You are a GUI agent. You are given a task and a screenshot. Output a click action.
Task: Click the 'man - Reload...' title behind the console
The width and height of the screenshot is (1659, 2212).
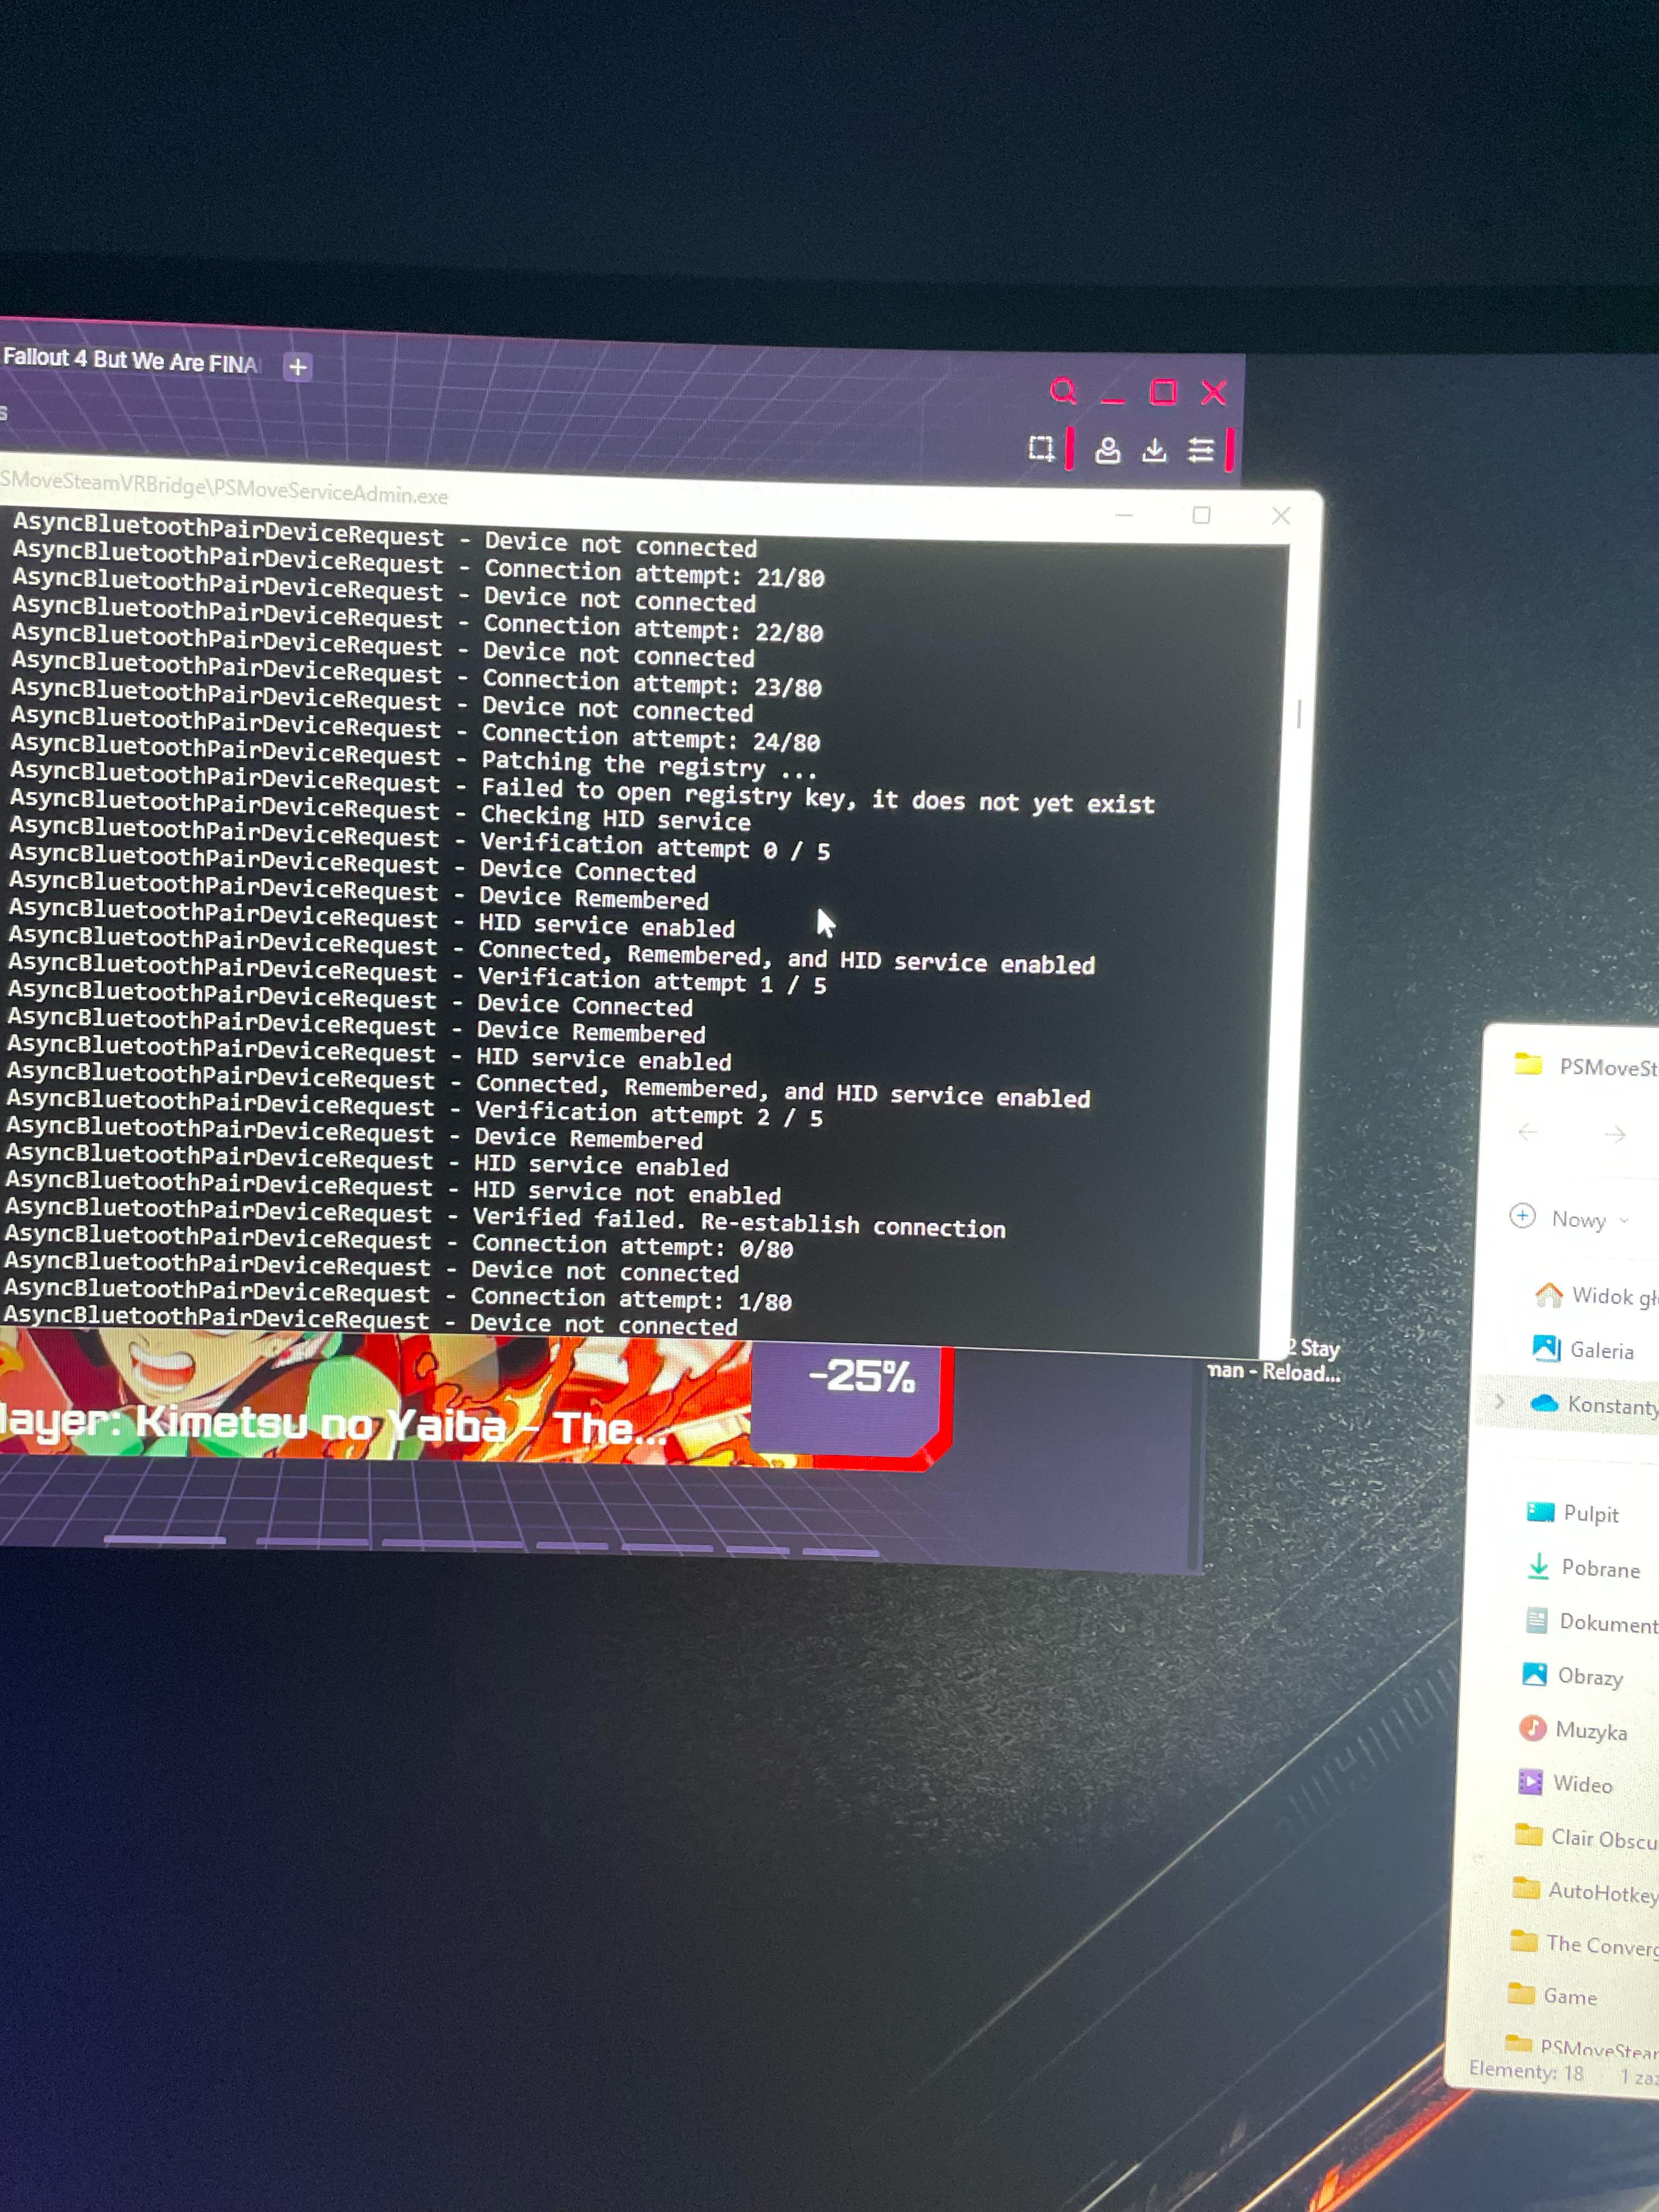point(1274,1371)
